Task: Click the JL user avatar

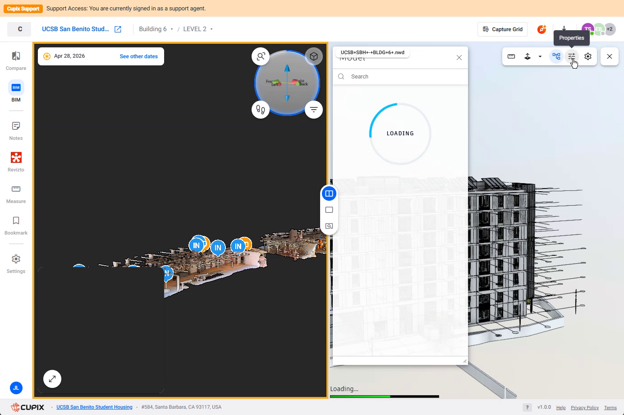Action: [16, 387]
